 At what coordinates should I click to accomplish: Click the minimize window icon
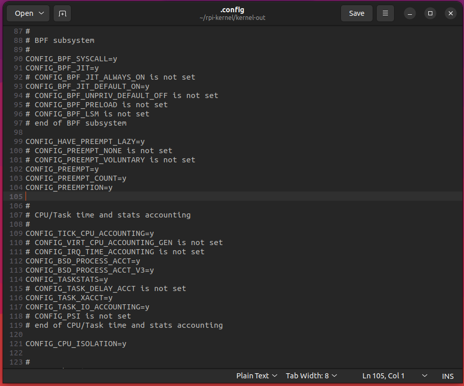coord(410,13)
